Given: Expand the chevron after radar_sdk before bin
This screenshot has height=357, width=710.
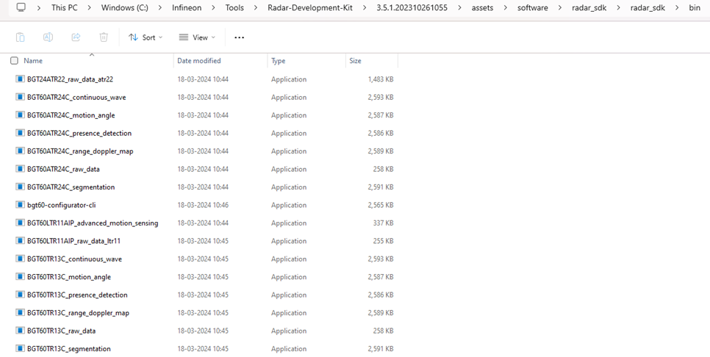Looking at the screenshot, I should click(x=678, y=8).
